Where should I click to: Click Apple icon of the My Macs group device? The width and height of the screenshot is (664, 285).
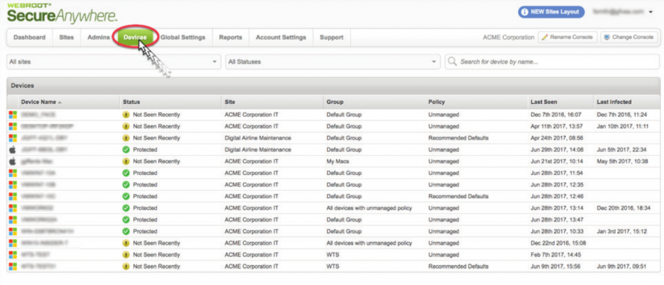click(x=13, y=161)
